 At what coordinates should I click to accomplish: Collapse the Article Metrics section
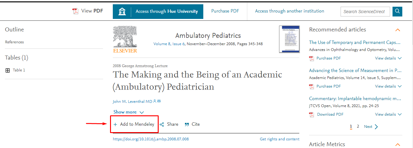point(397,145)
